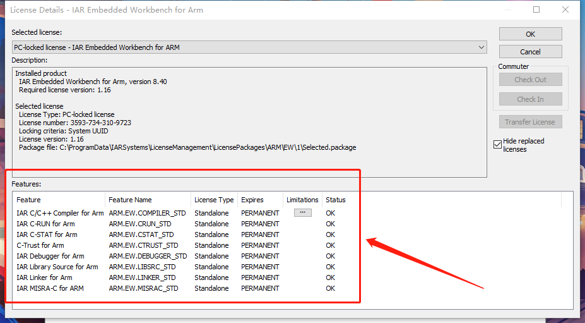This screenshot has width=585, height=323.
Task: Click the Check Out commuter button
Action: pos(531,80)
